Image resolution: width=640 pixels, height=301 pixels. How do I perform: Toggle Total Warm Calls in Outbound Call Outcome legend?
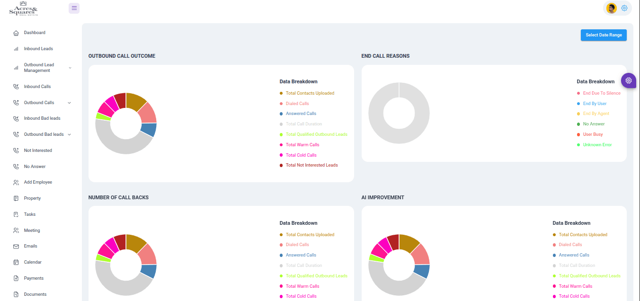click(x=302, y=144)
